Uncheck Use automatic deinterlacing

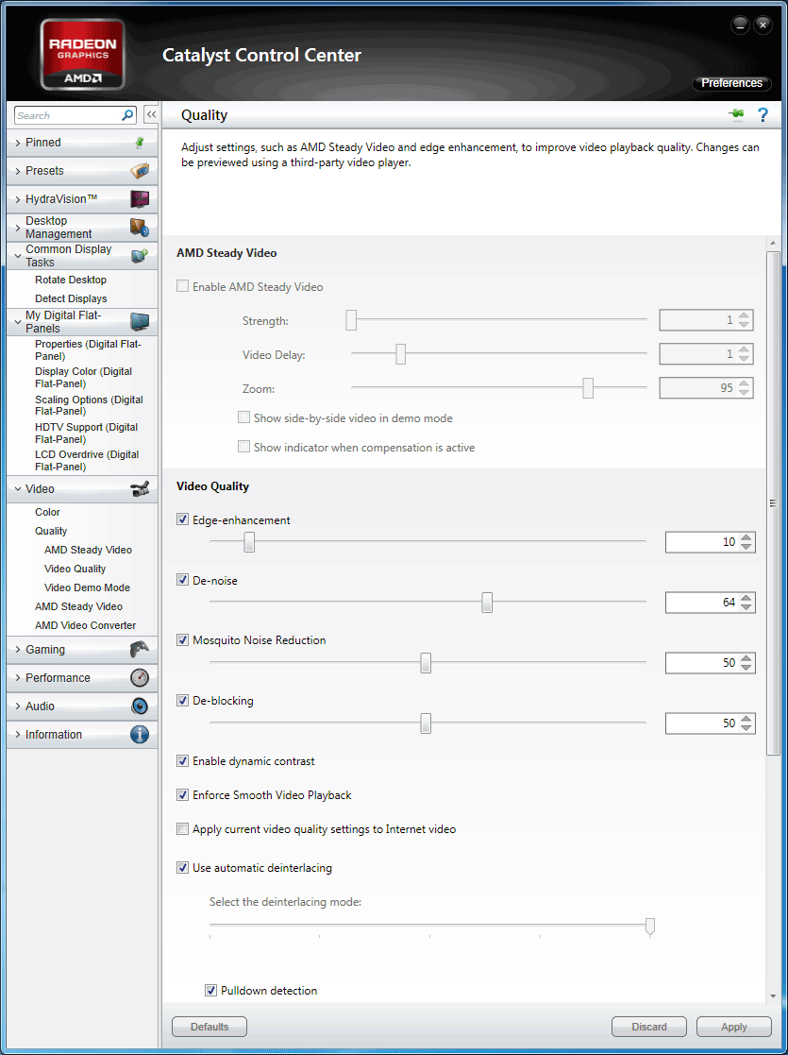click(182, 868)
